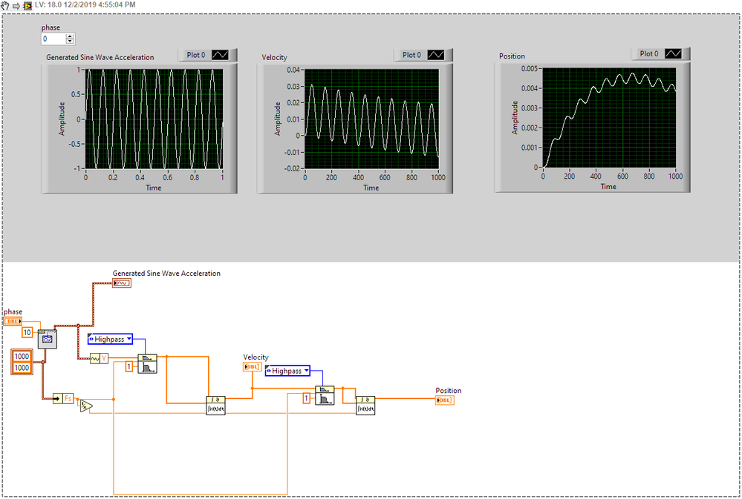Click the 'Position' label on block diagram
Screen dimensions: 742x499
coord(449,390)
